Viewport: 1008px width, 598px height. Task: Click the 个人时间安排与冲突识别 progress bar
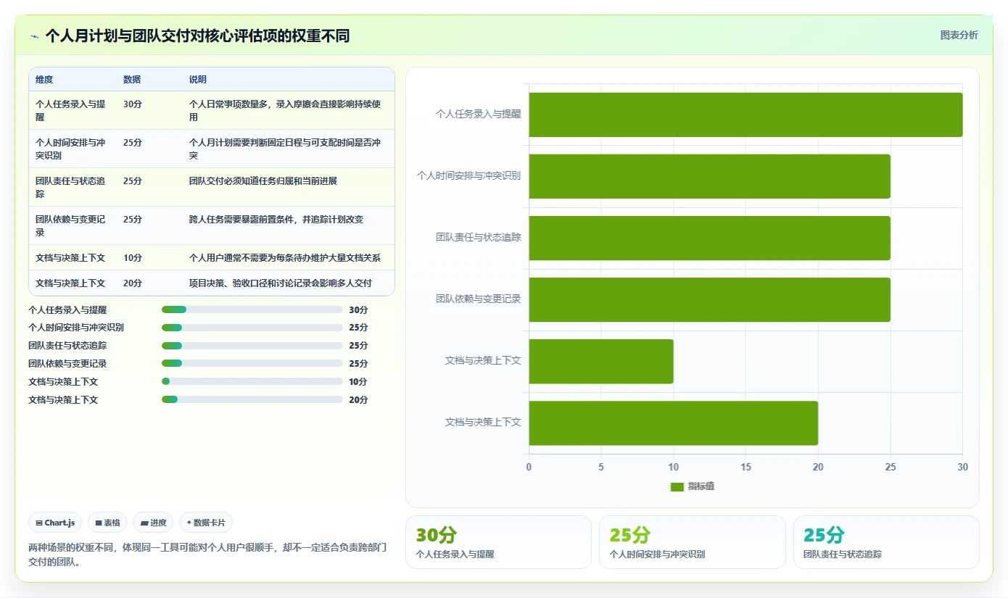pos(252,328)
